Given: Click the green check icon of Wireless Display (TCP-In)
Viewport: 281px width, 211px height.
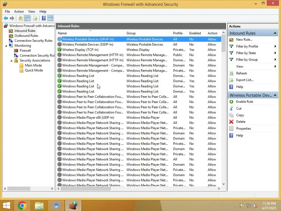Looking at the screenshot, I should [x=59, y=49].
